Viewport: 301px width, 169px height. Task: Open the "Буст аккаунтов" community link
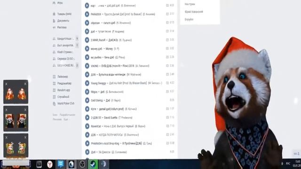click(x=65, y=46)
